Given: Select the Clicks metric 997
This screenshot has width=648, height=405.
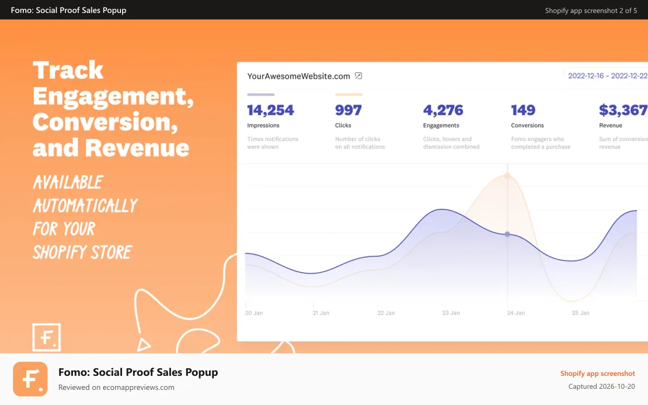Looking at the screenshot, I should click(x=348, y=110).
